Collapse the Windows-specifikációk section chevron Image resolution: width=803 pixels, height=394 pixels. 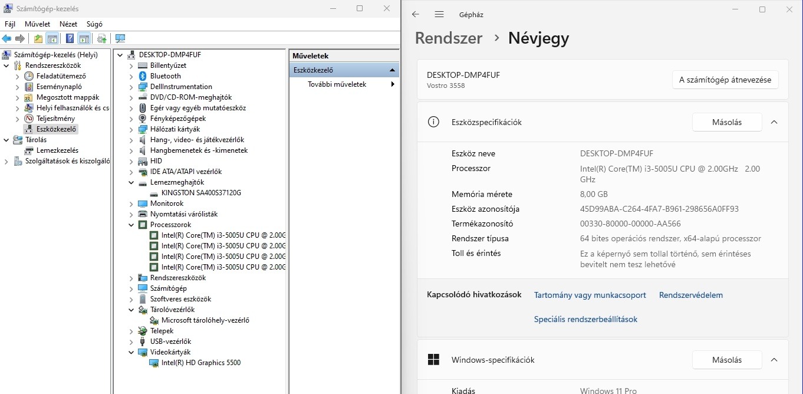[774, 360]
